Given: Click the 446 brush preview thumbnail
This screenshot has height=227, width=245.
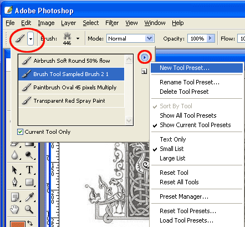Looking at the screenshot, I should pos(67,38).
